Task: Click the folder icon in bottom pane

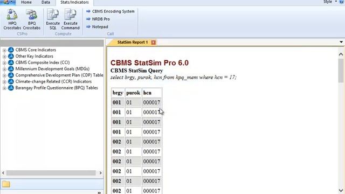Action: tap(6, 184)
